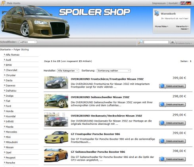This screenshot has height=167, width=194.
Task: Submit search with the arrow button
Action: 173,42
